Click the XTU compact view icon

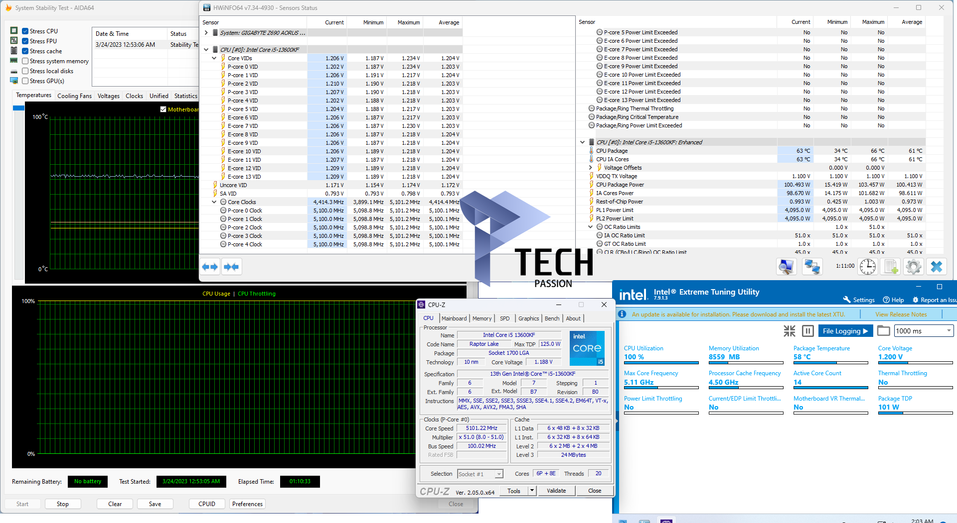point(790,331)
